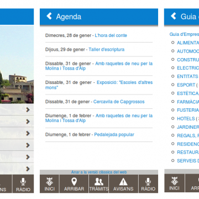The height and width of the screenshot is (199, 199).
Task: Expand the last chevron row in left list
Action: coord(17,169)
